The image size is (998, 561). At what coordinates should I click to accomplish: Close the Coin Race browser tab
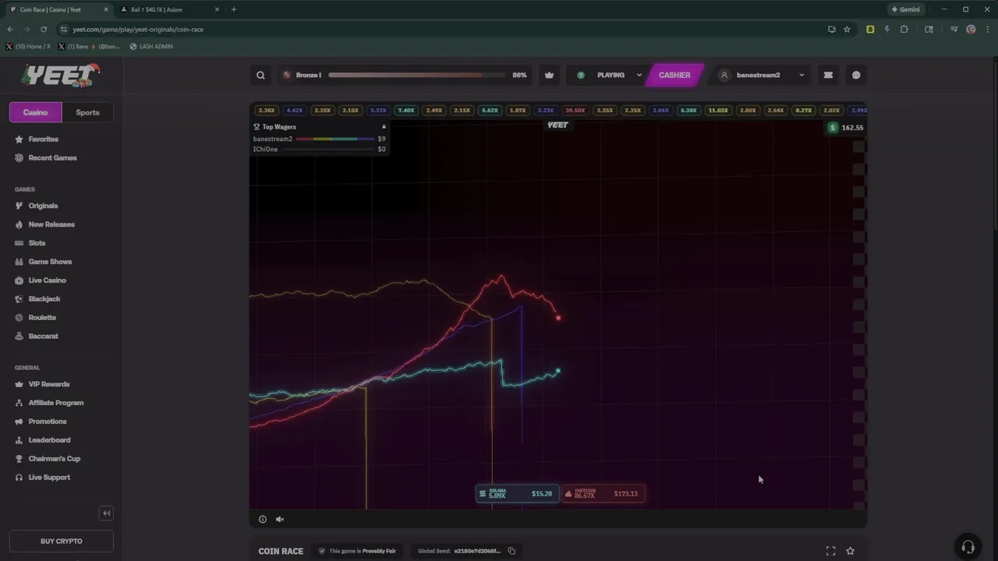[x=106, y=9]
